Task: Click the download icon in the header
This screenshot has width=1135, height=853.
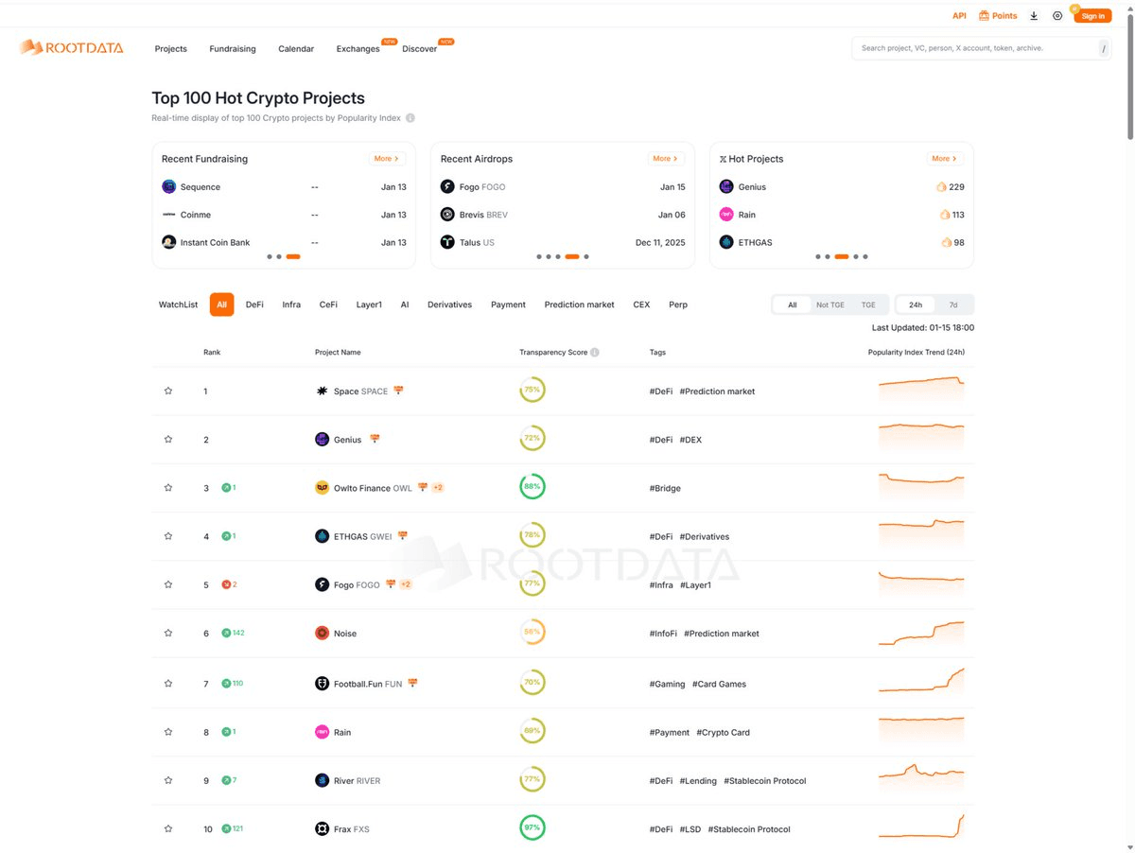Action: pyautogui.click(x=1034, y=15)
